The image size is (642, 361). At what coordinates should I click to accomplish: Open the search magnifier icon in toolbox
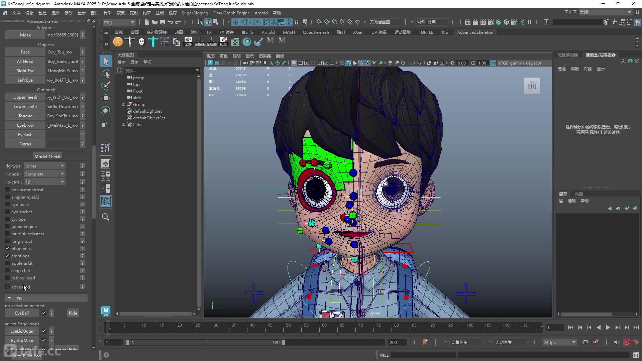[x=106, y=217]
